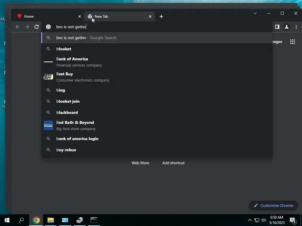Click the Bed Bath & Beyond logo

point(48,125)
